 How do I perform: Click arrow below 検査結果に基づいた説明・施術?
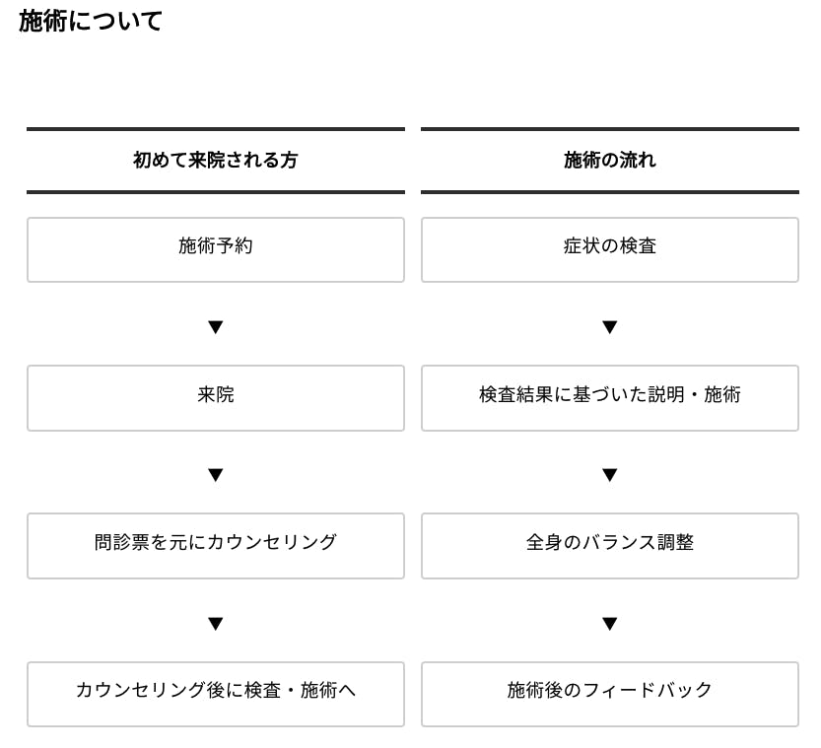tap(609, 475)
